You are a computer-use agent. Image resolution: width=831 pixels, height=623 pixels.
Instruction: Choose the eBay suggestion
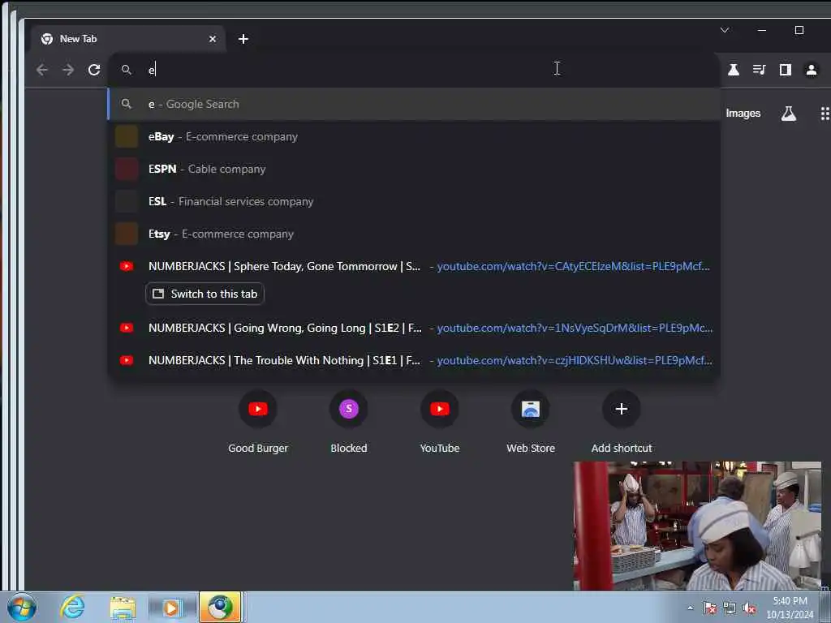click(x=414, y=136)
